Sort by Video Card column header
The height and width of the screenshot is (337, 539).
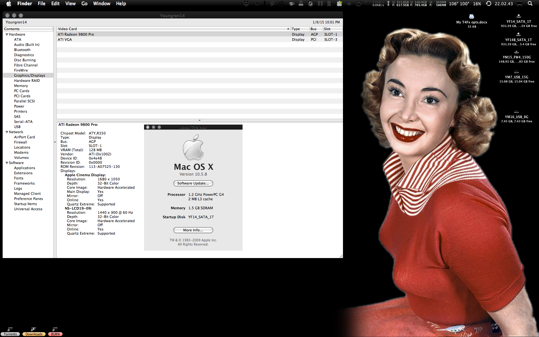pos(174,29)
